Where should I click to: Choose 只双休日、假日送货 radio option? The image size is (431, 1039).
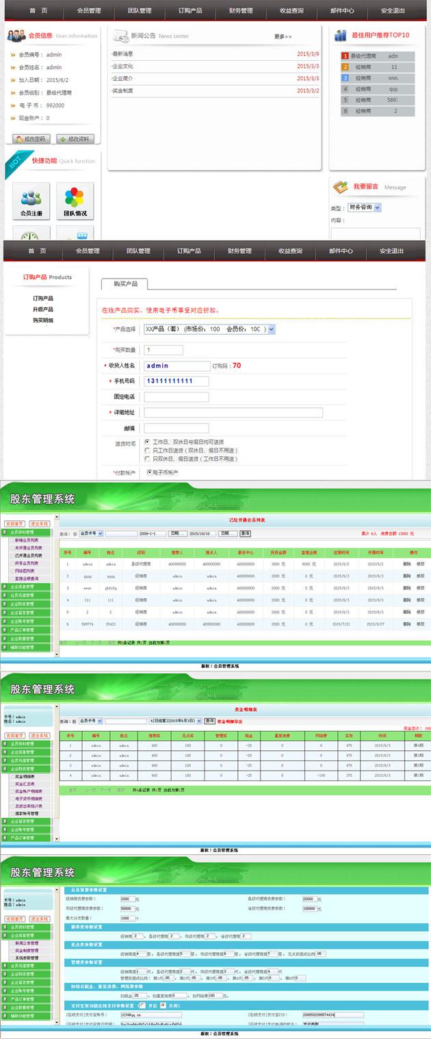click(x=147, y=459)
